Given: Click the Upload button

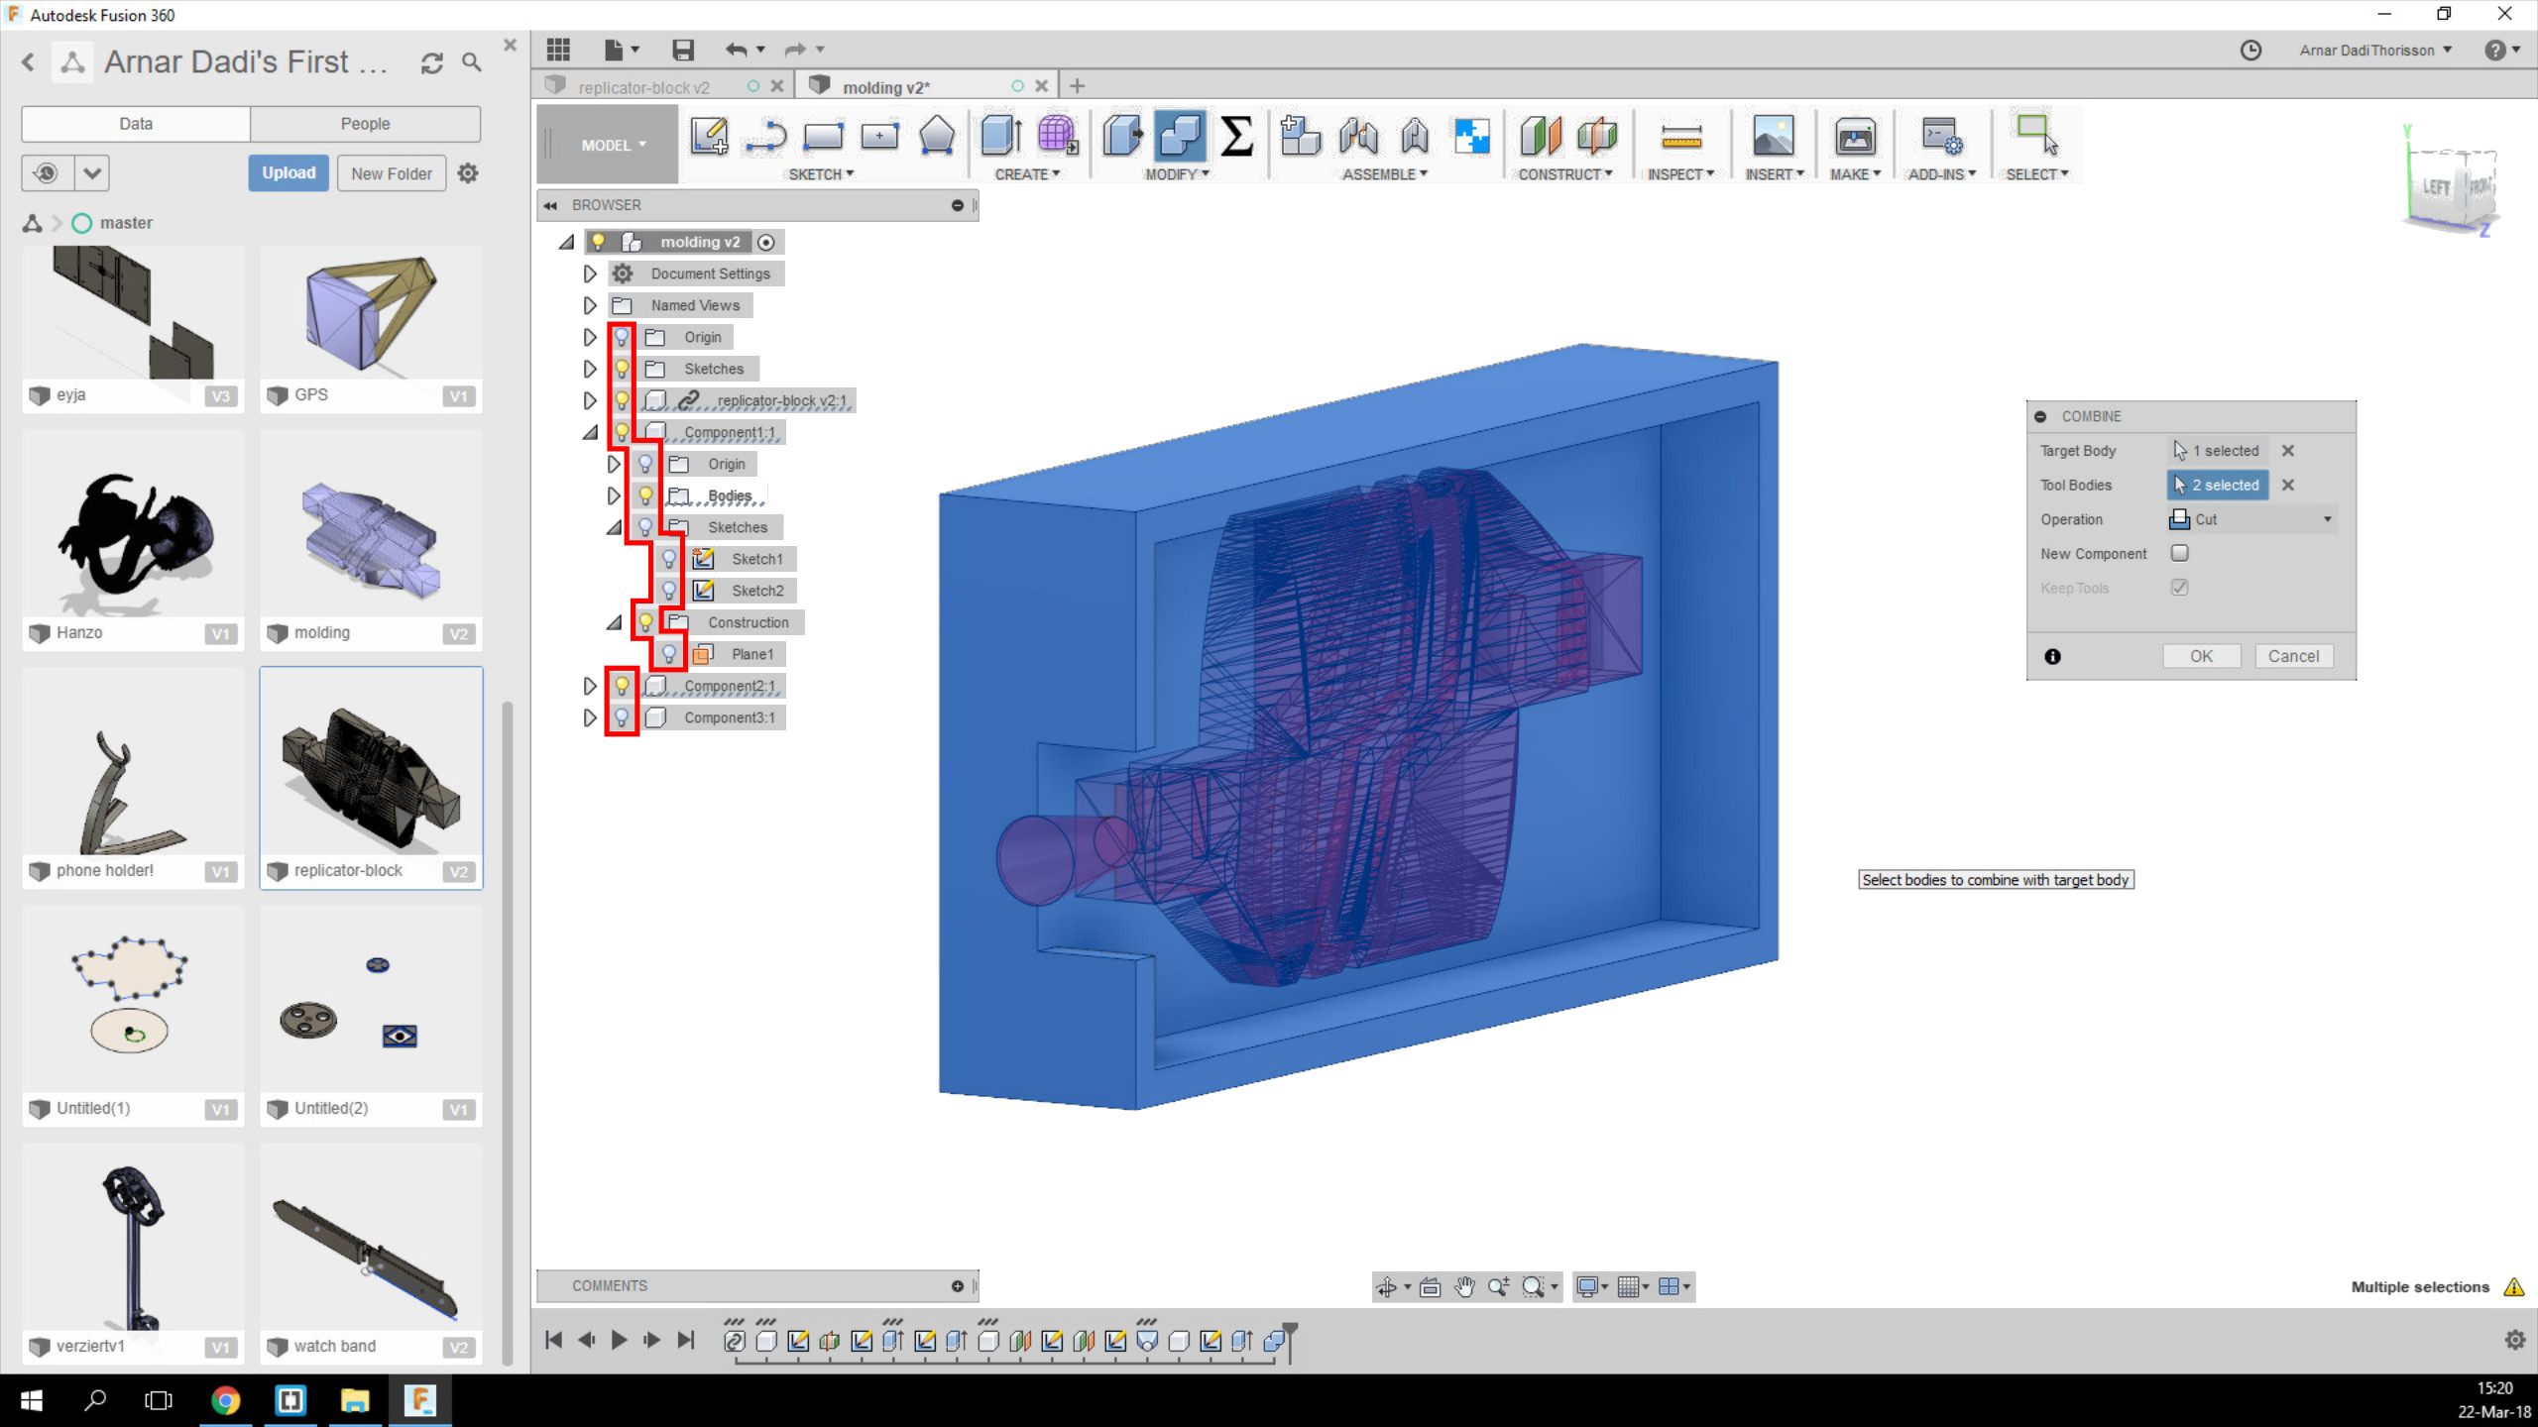Looking at the screenshot, I should point(288,172).
